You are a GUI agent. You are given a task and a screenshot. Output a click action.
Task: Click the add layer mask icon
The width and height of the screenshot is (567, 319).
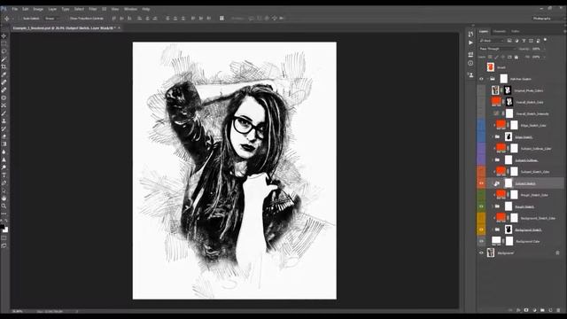(x=526, y=310)
